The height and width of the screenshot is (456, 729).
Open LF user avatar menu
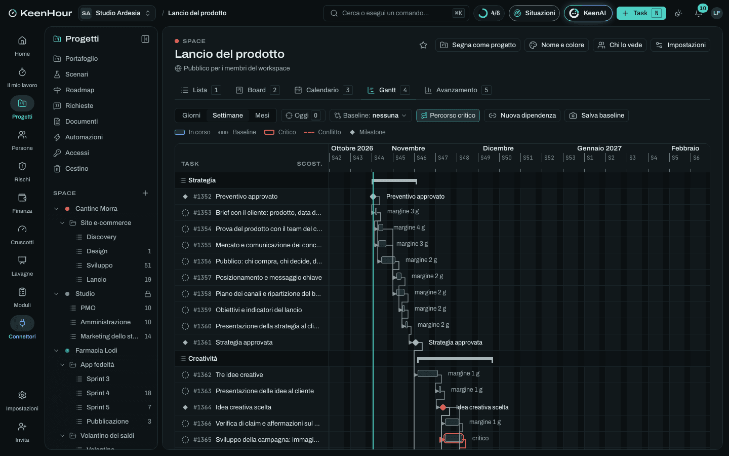(716, 13)
